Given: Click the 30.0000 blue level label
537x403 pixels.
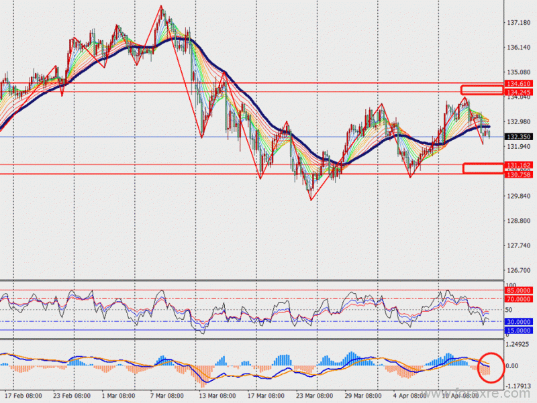Looking at the screenshot, I should tap(519, 322).
